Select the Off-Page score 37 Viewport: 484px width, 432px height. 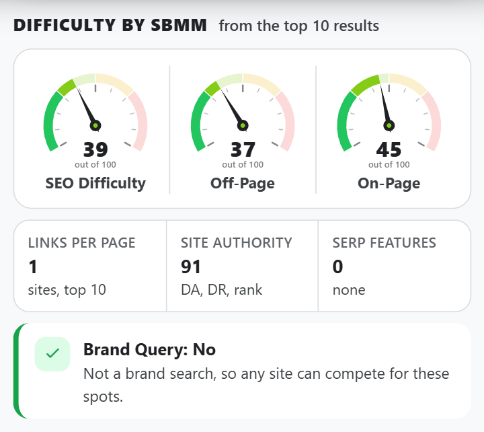pos(243,149)
